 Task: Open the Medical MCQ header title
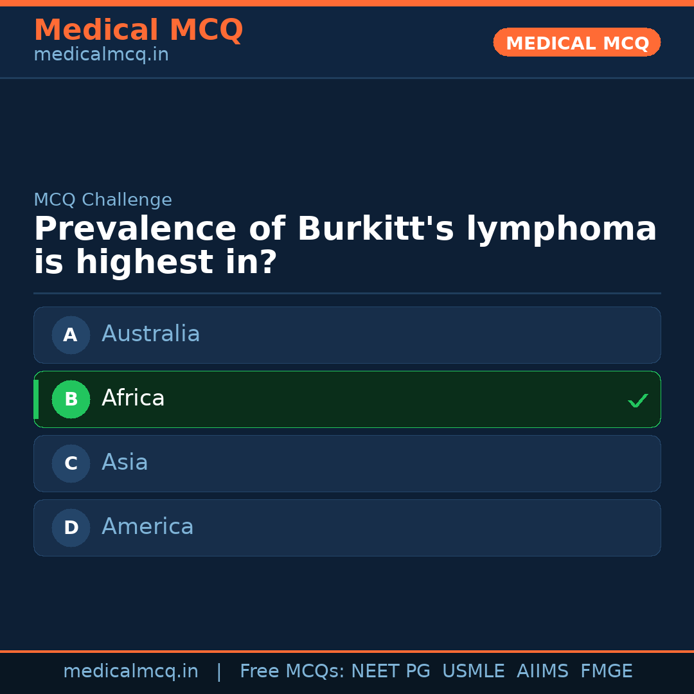point(138,30)
